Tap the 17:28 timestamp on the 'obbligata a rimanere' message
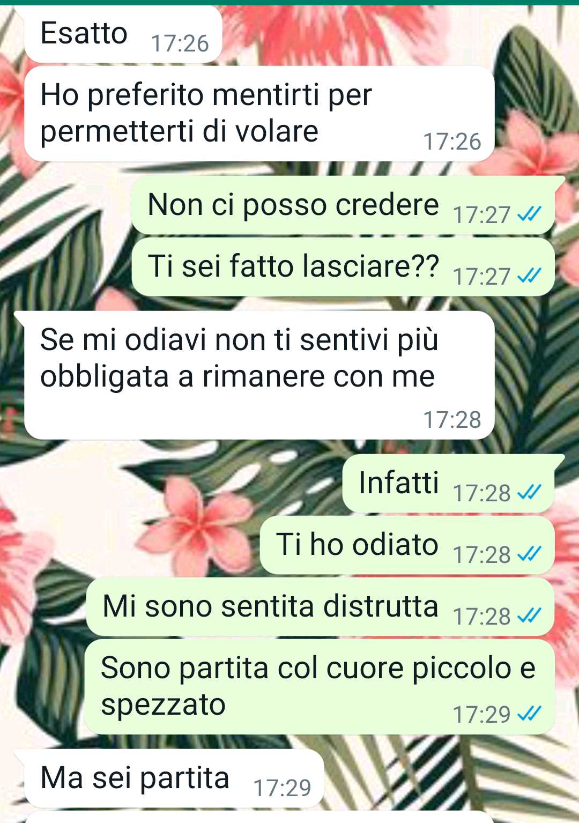Viewport: 579px width, 823px height. pyautogui.click(x=452, y=419)
